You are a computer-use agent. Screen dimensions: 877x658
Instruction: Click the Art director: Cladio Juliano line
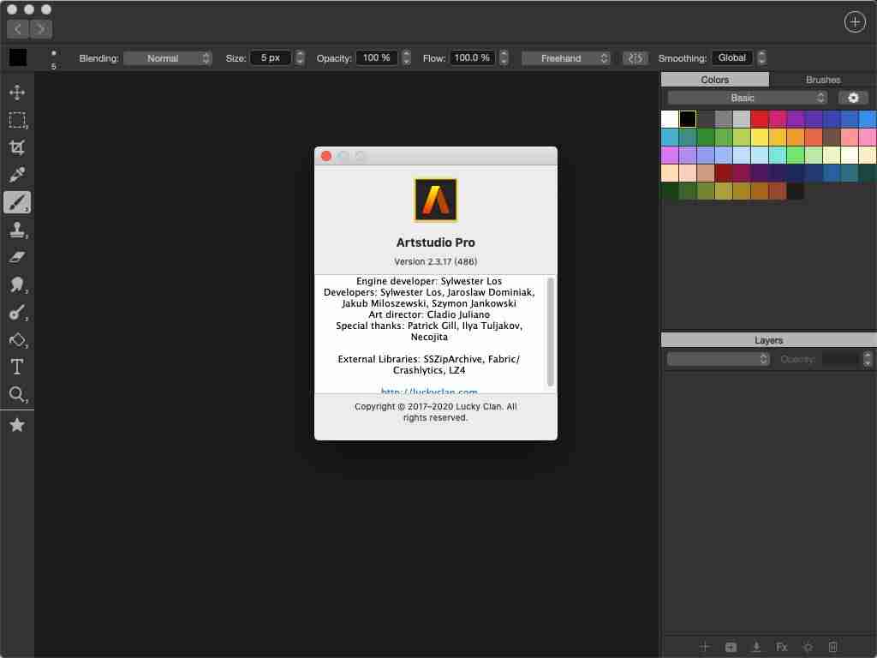429,314
